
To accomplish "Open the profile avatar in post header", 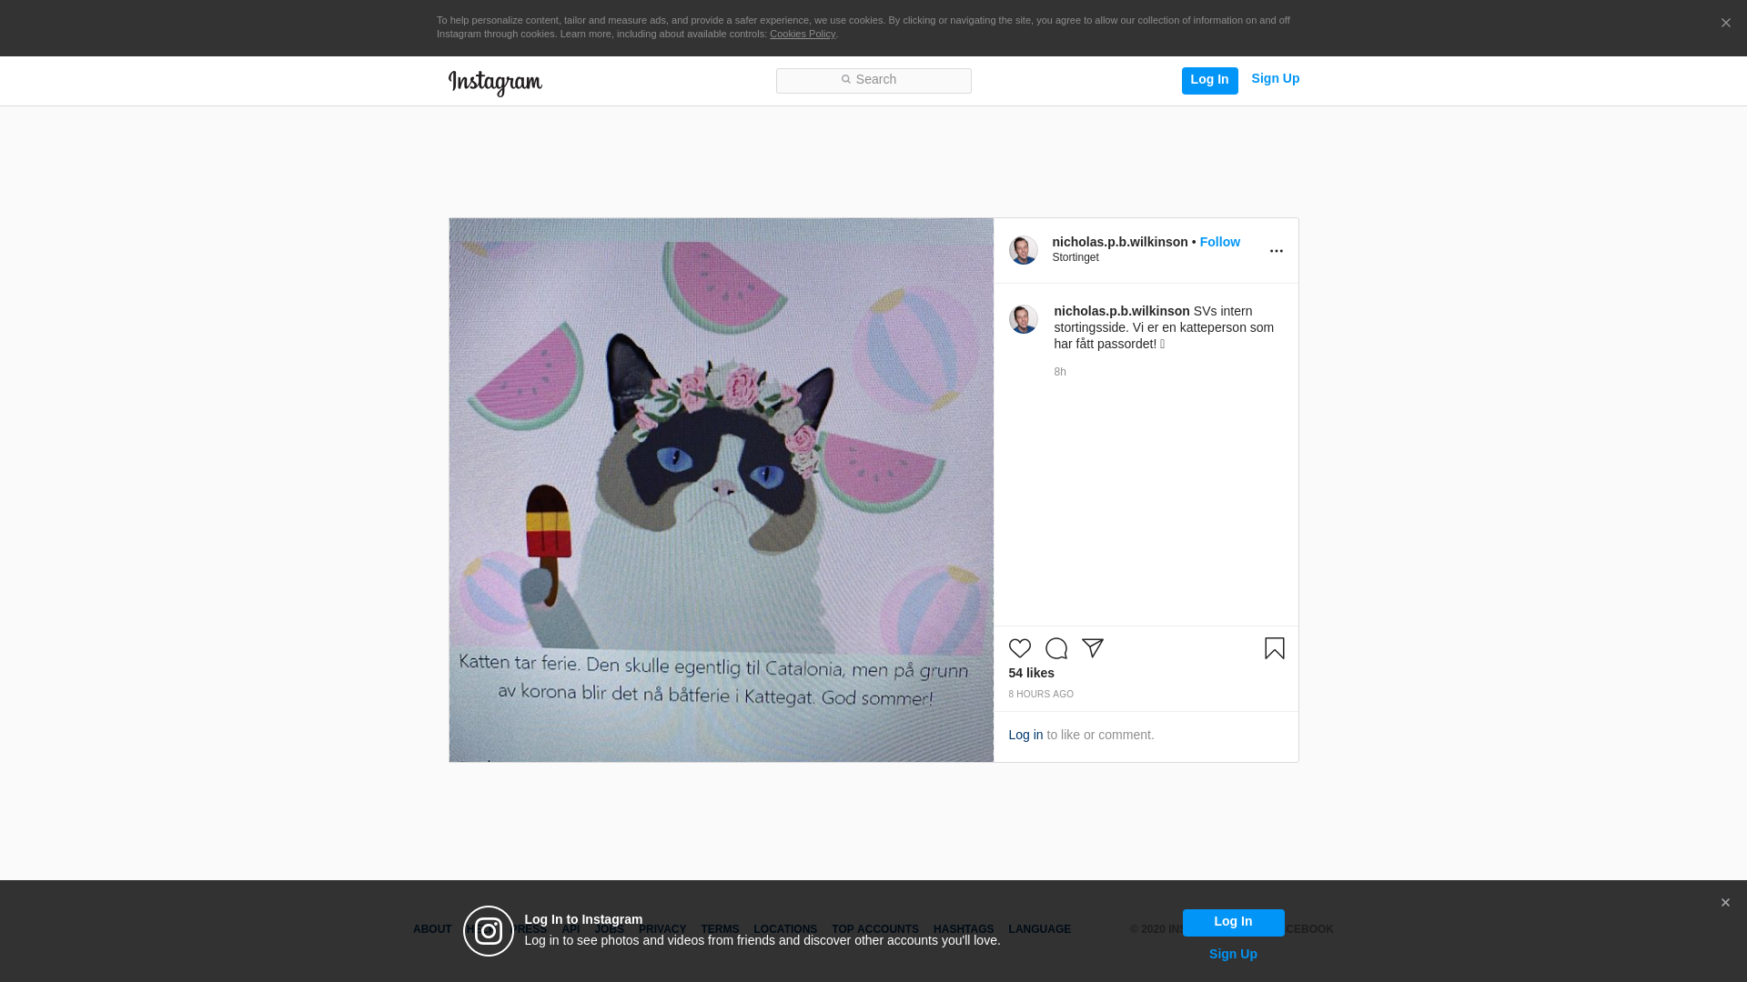I will click(1023, 250).
